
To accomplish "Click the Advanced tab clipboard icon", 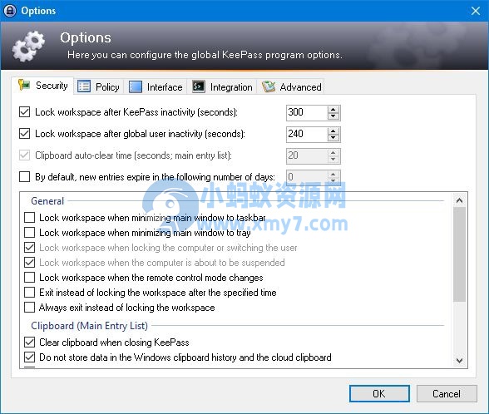I will (x=268, y=86).
